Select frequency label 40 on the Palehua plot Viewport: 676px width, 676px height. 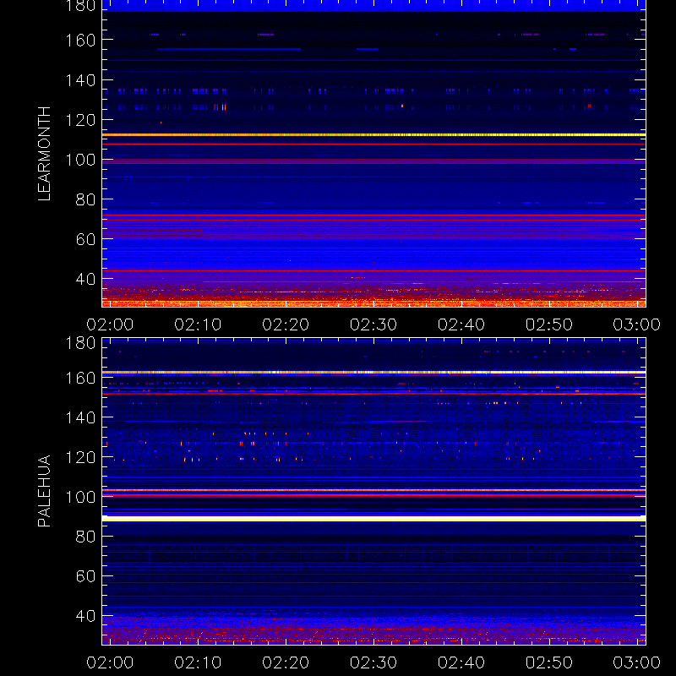pos(85,616)
